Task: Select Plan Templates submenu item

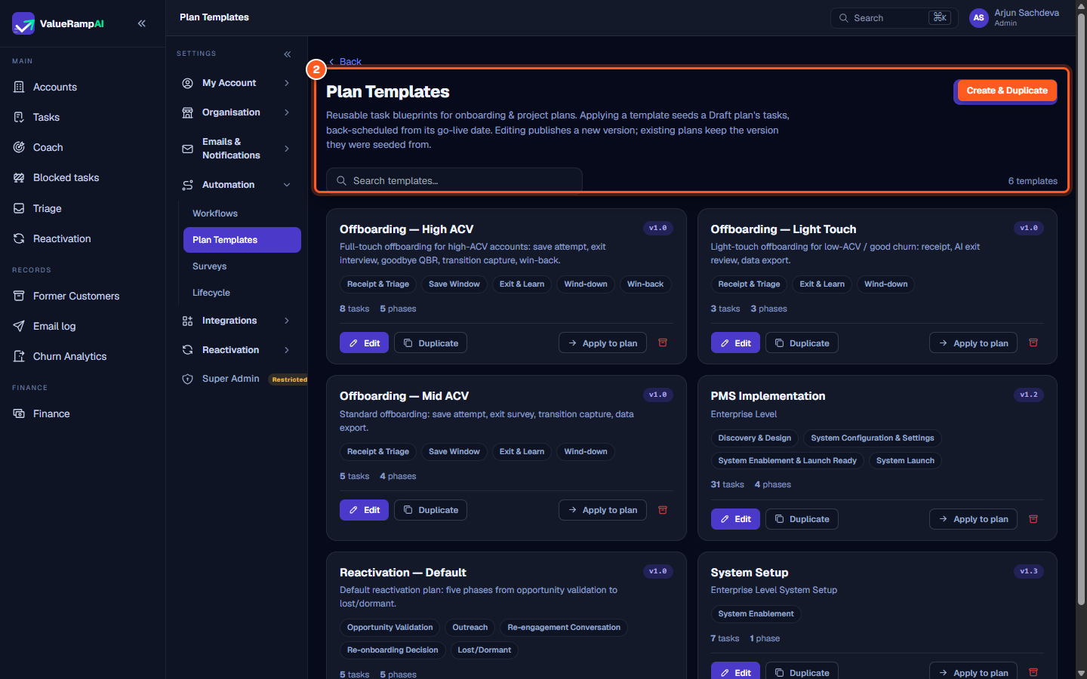Action: [x=242, y=240]
